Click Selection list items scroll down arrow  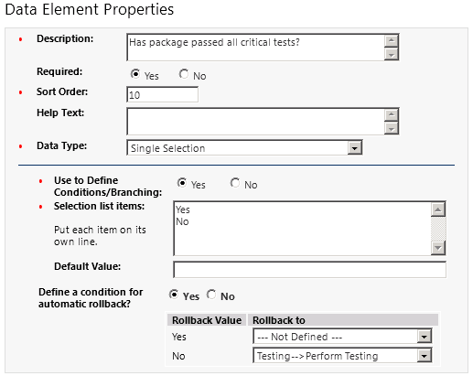coord(438,248)
